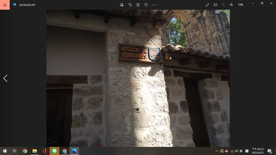Enter full screen with diagonal arrows icon
This screenshot has width=276, height=155.
pos(207,5)
